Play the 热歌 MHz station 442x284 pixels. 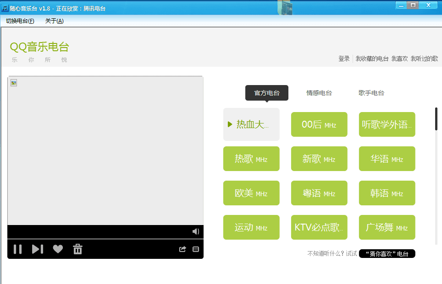tap(251, 159)
